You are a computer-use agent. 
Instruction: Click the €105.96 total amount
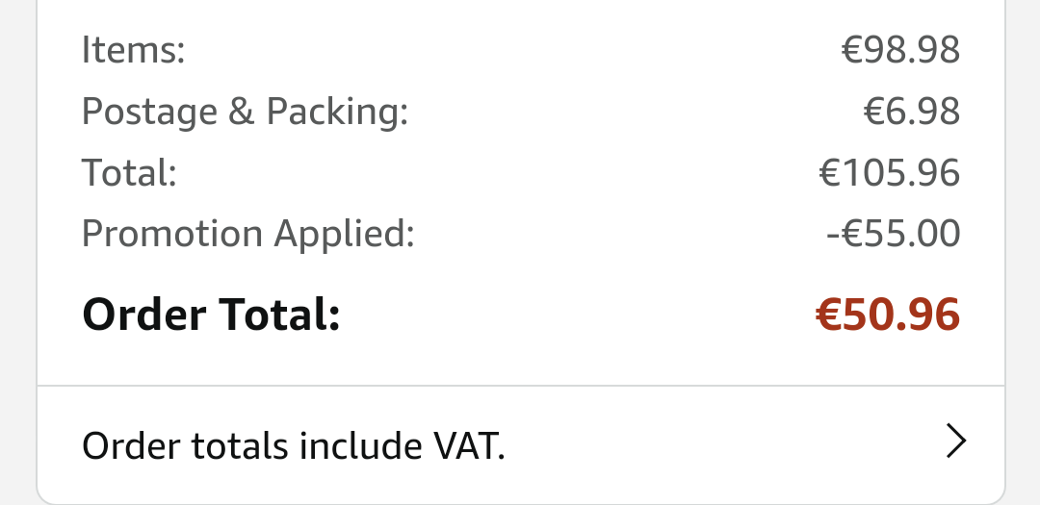[x=890, y=173]
